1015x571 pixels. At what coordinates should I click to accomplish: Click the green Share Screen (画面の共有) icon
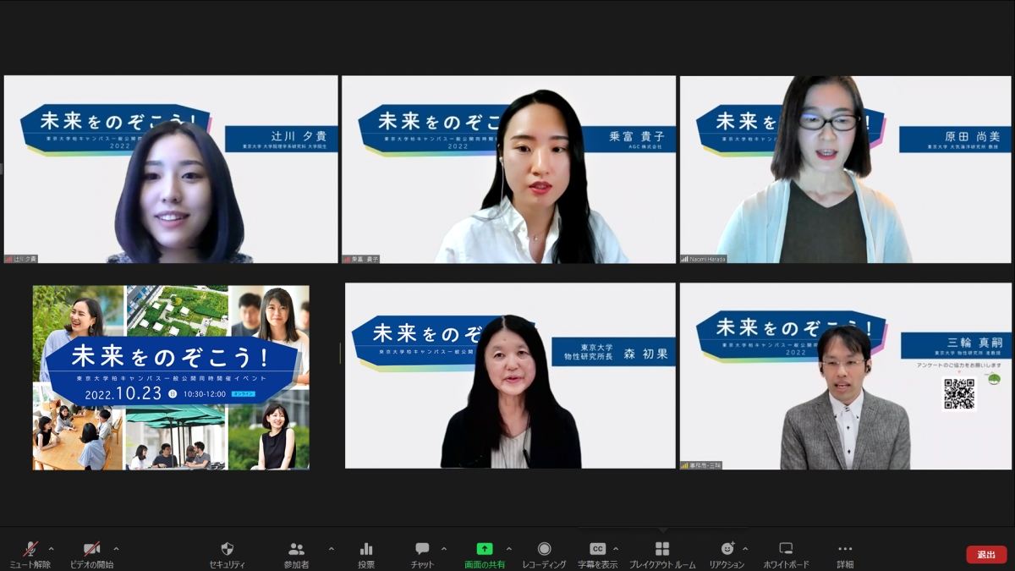click(485, 549)
